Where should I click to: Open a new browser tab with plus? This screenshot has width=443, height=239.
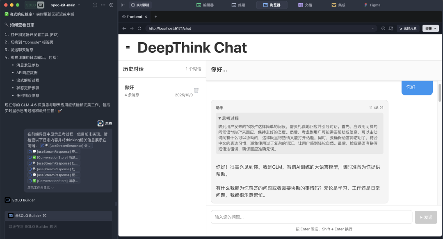click(x=155, y=17)
